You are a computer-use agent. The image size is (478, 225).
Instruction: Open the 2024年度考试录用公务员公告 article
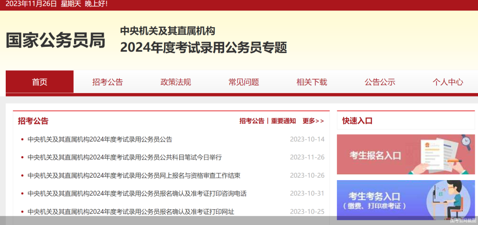point(100,139)
